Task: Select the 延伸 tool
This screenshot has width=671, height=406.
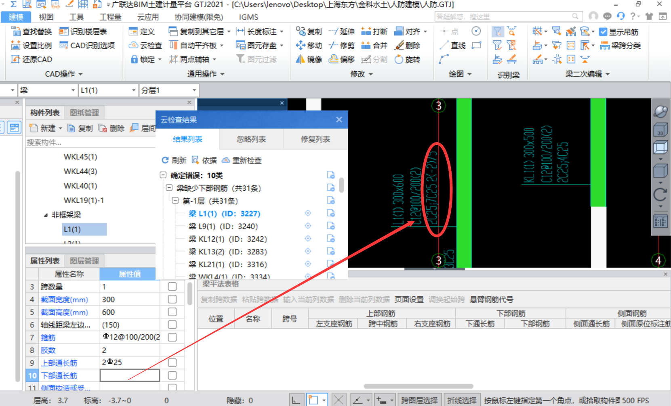Action: 342,32
